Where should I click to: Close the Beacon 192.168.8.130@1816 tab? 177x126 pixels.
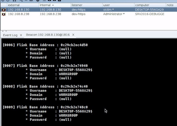[73, 35]
